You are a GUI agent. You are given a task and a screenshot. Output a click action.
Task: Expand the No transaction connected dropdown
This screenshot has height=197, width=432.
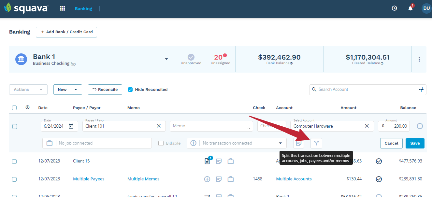[280, 143]
